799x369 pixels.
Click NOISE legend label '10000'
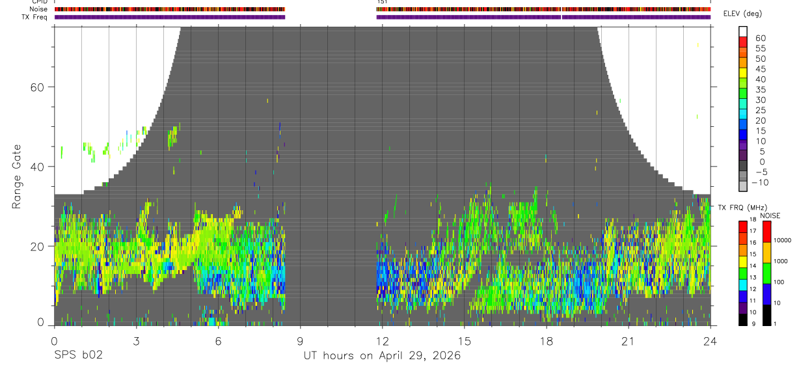783,240
